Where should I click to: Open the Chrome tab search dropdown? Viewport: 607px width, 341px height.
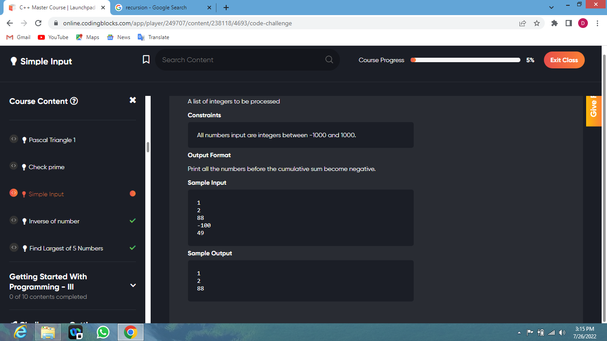[552, 8]
